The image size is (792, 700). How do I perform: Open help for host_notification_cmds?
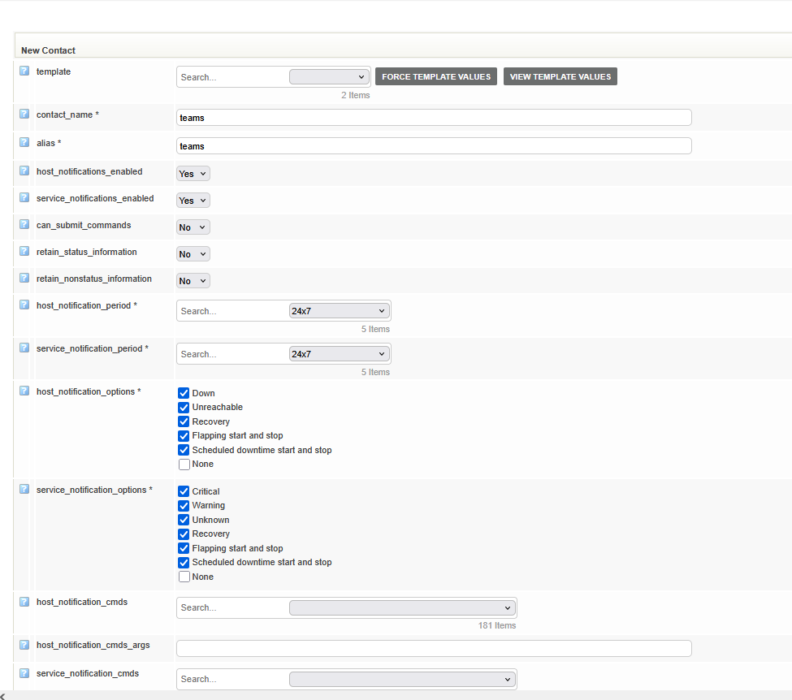point(24,602)
